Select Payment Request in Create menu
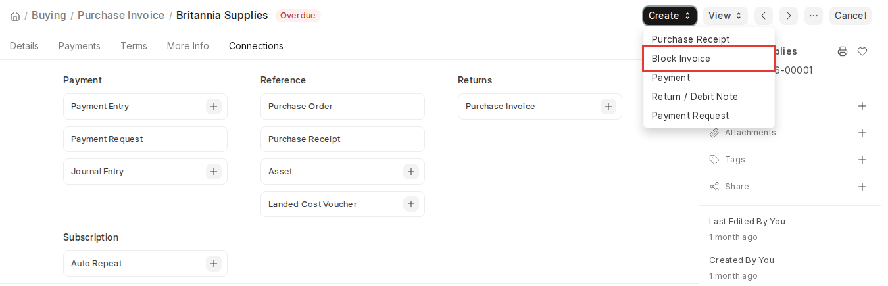This screenshot has width=888, height=286. click(708, 116)
